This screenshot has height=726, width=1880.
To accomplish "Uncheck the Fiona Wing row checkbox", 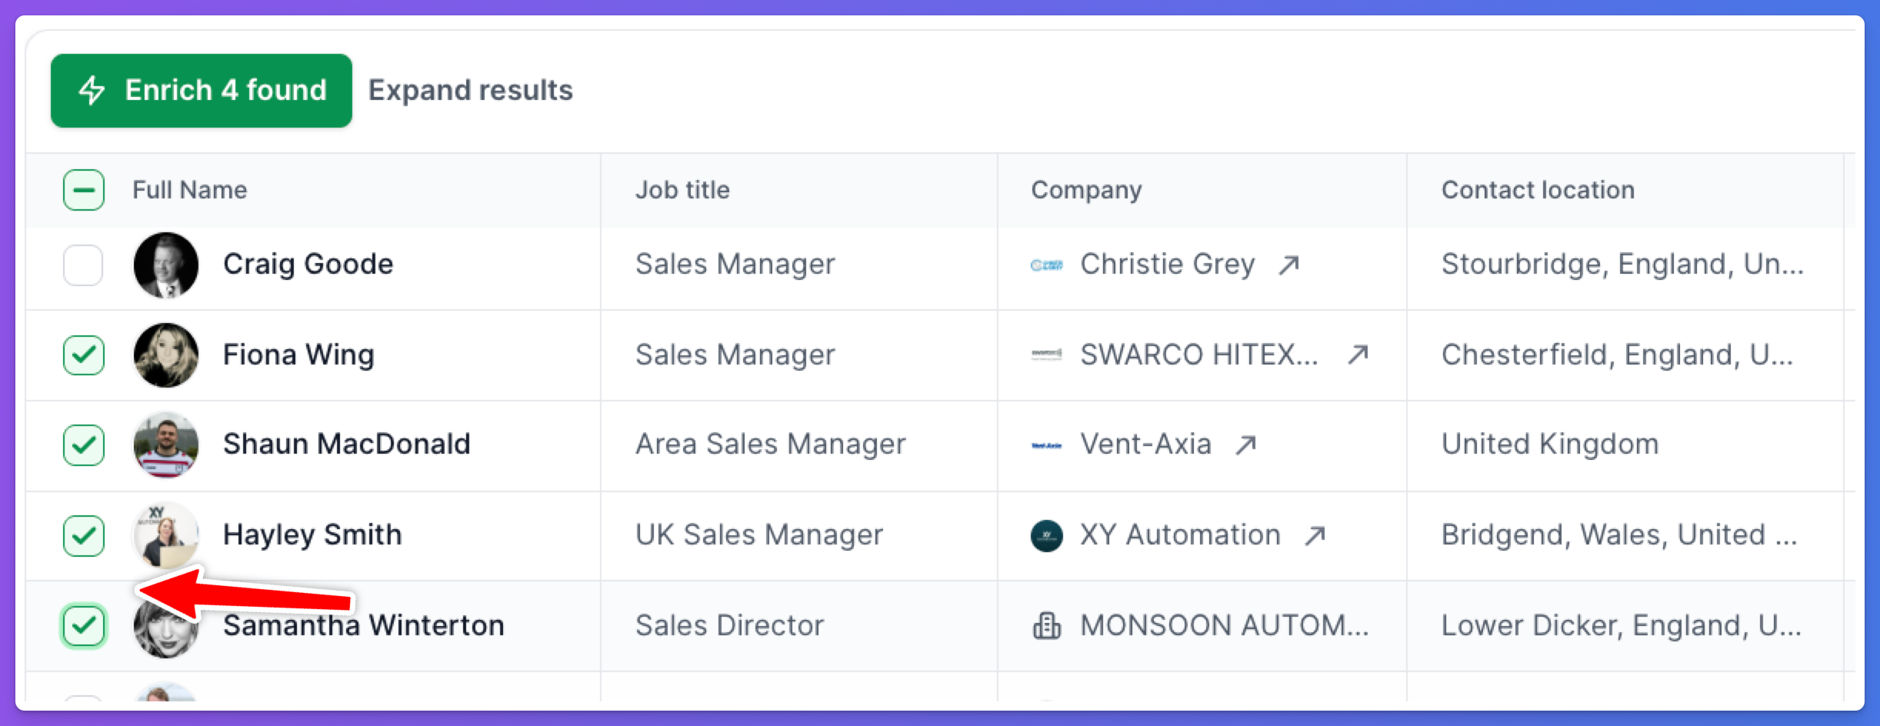I will point(83,355).
